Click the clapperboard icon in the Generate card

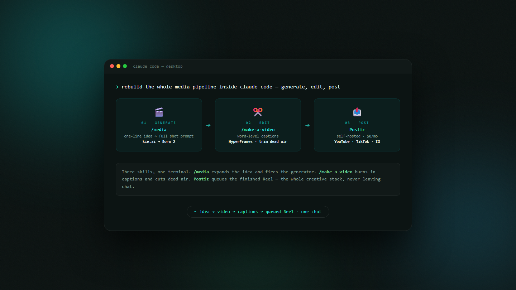[x=159, y=112]
